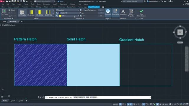Choose the GOST_WO... hatch pattern swatch
Viewport: 189px width, 106px height.
click(22, 13)
